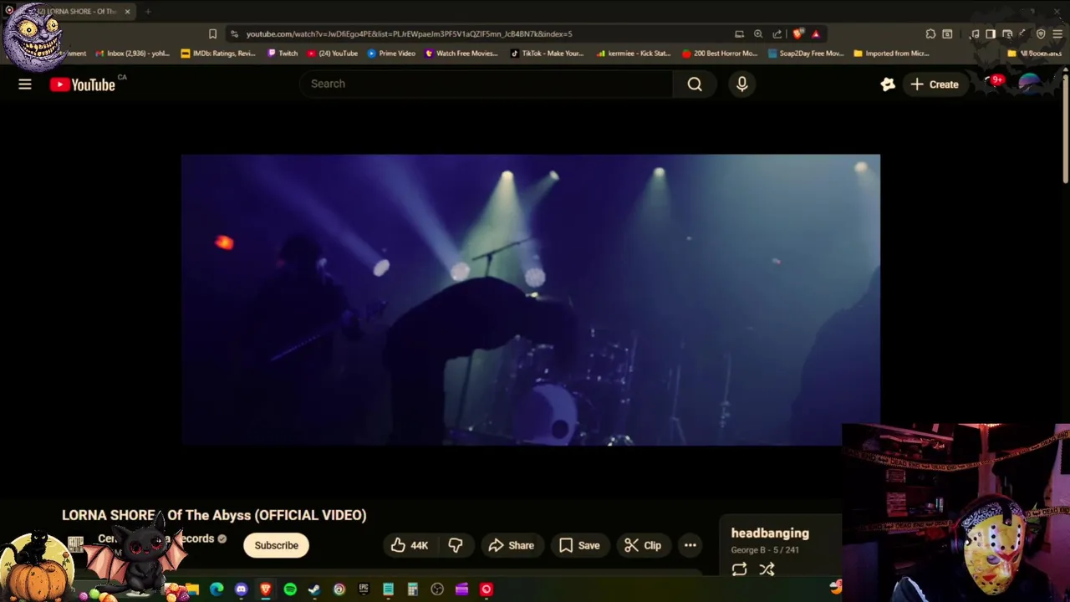
Task: Like the video showing 44K
Action: [410, 545]
